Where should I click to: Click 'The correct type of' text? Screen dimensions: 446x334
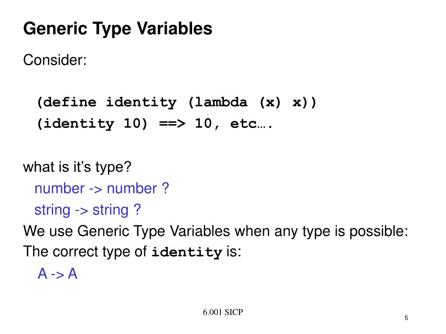85,252
